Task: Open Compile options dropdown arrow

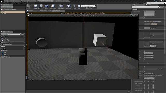Action: pos(32,6)
